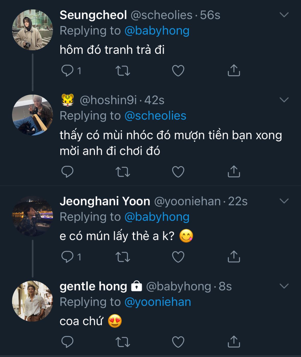Viewport: 301px width, 357px height.
Task: Like the @hoshin9i tweet
Action: [178, 172]
